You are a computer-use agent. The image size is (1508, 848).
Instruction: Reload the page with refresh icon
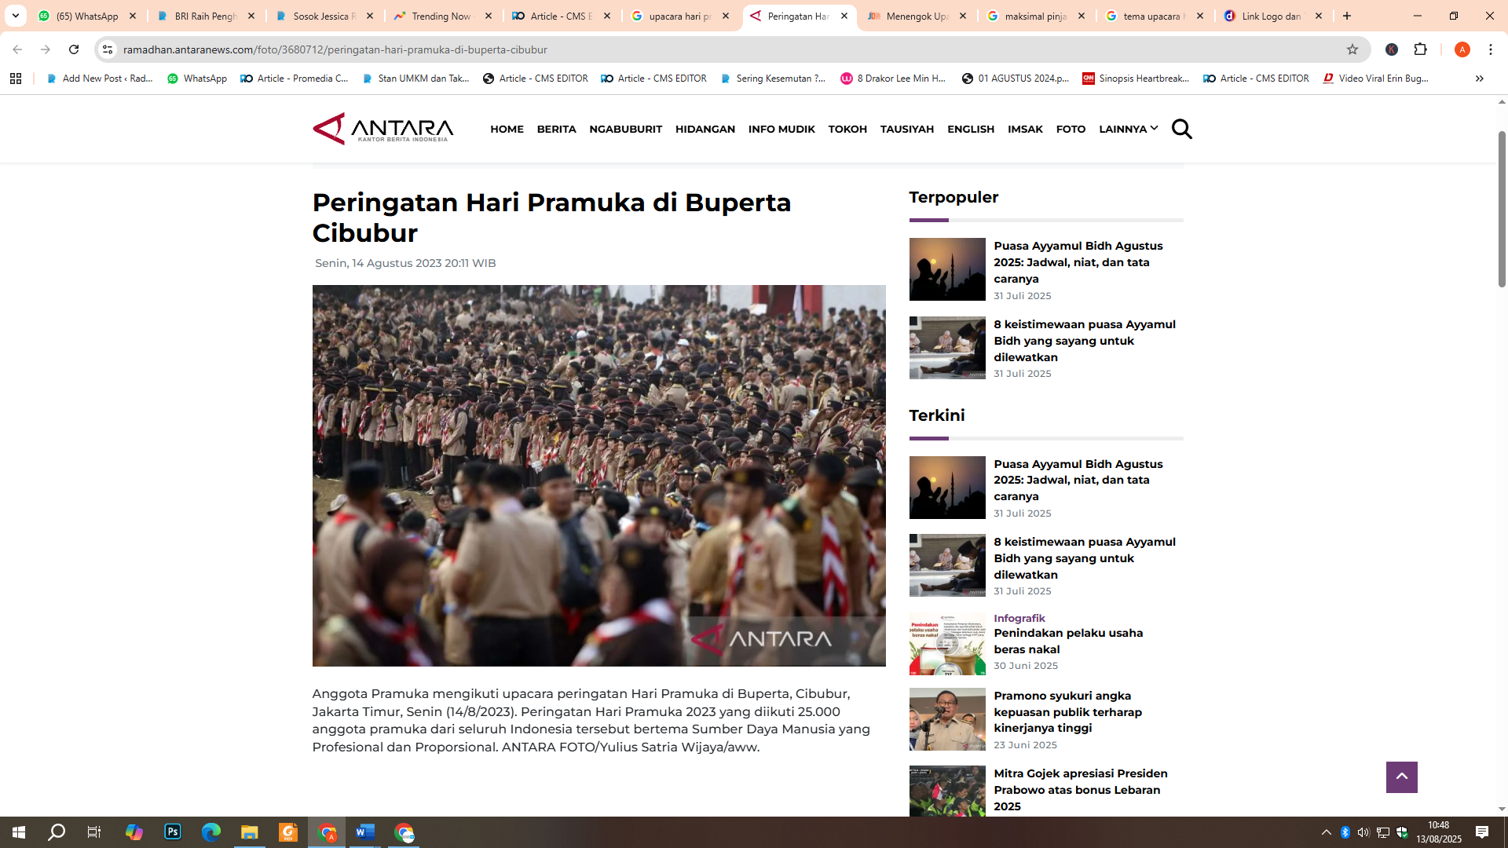pyautogui.click(x=74, y=49)
